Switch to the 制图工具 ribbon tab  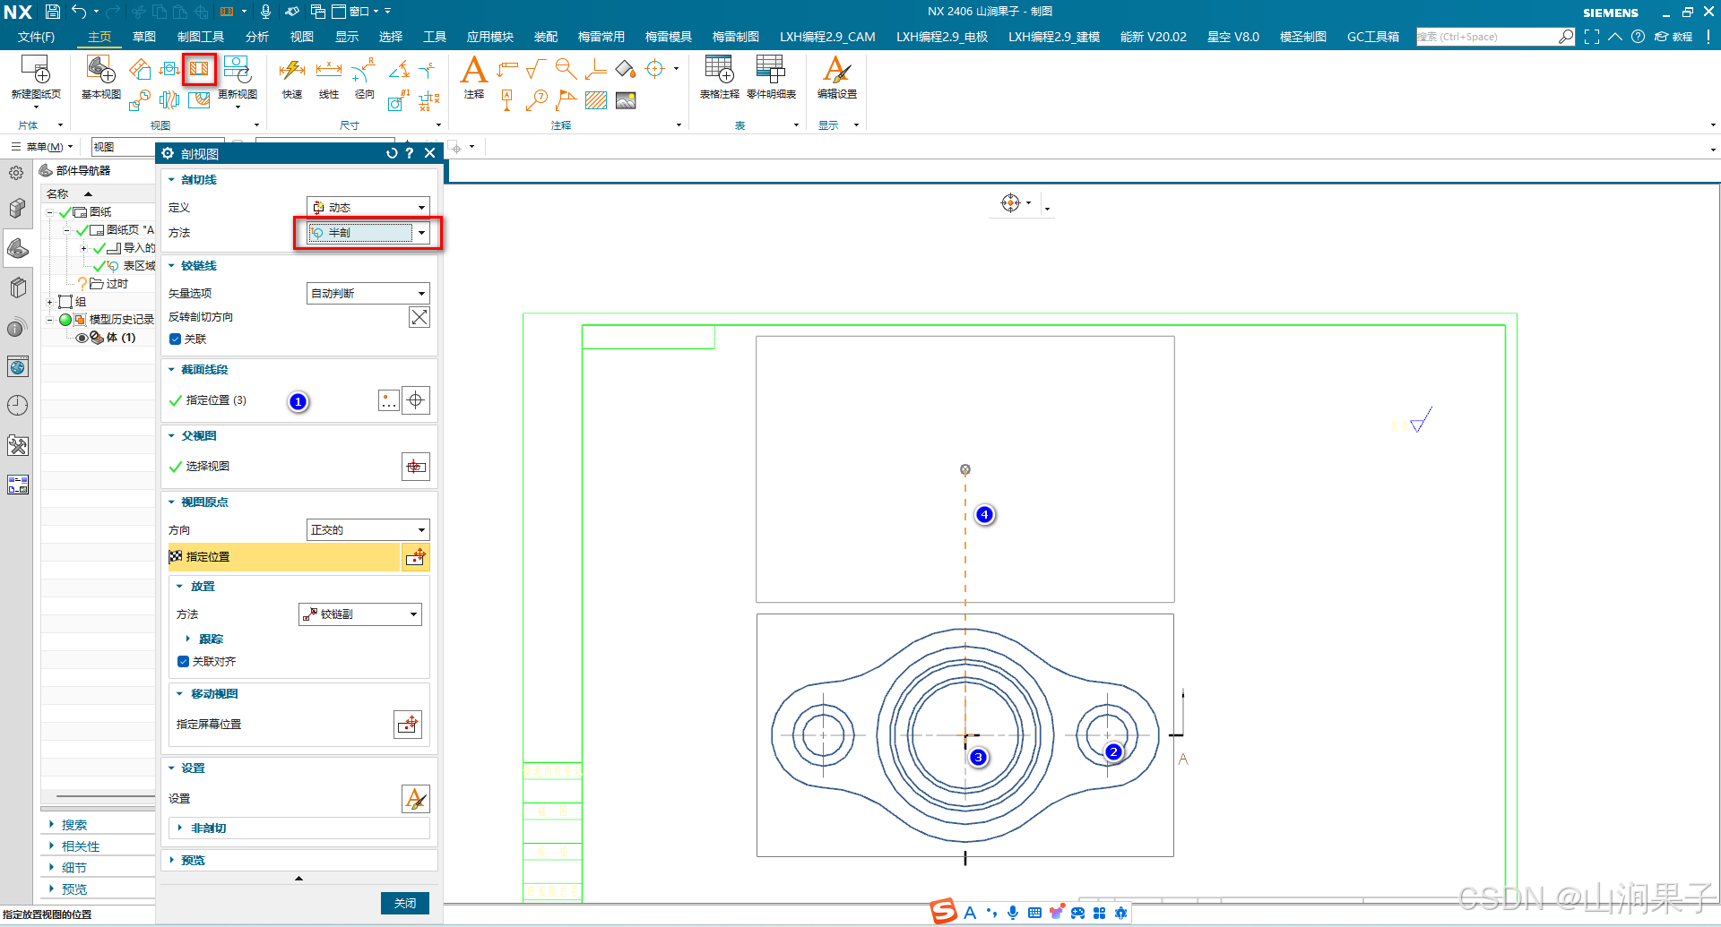tap(201, 37)
